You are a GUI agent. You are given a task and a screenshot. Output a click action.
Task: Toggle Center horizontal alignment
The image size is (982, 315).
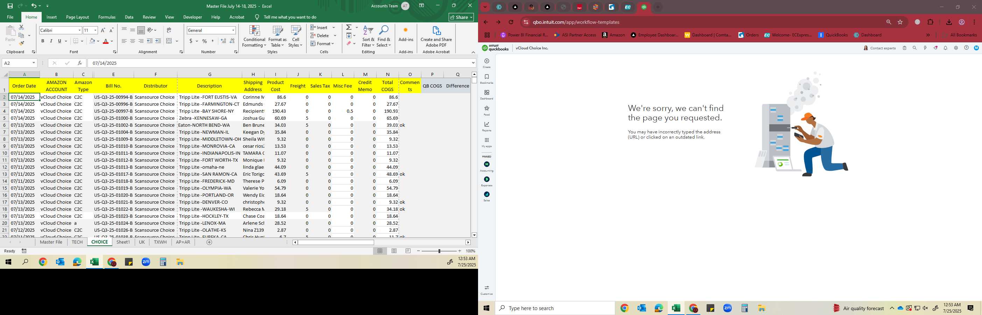[x=133, y=41]
